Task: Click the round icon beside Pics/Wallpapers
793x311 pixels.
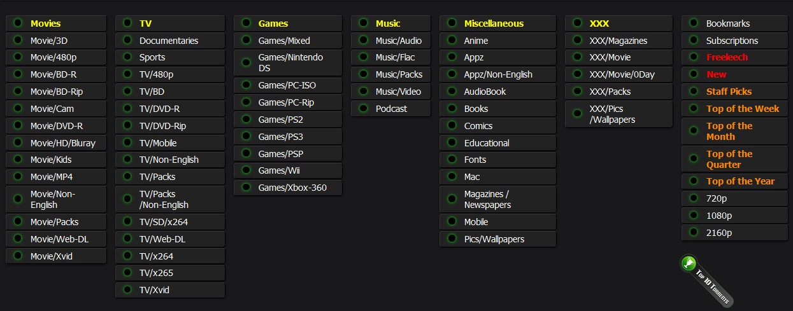Action: (452, 238)
